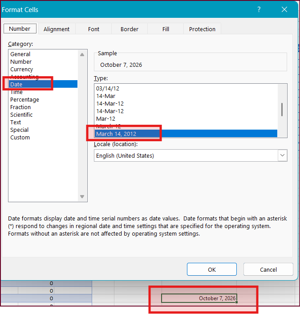This screenshot has height=314, width=300.
Task: Click the Category list scroll up arrow
Action: pyautogui.click(x=82, y=55)
